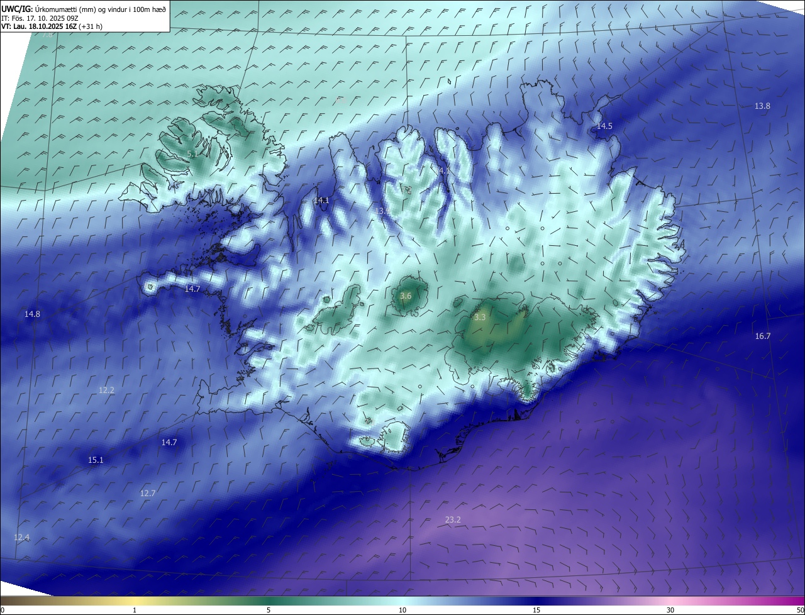
Task: Click the 0 tick on the color scale
Action: pos(3,610)
